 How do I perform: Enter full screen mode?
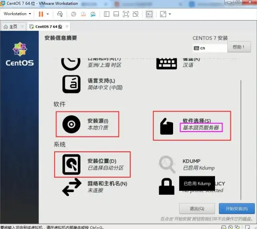coord(126,14)
